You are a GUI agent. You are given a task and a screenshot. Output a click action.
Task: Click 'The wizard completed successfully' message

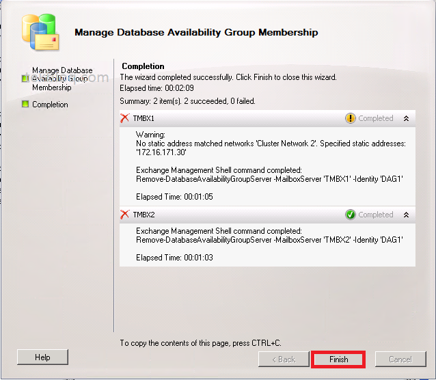[228, 77]
